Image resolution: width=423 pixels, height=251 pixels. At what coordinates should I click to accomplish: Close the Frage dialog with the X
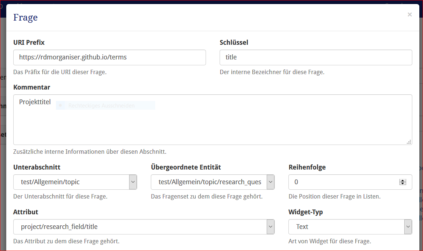point(409,15)
